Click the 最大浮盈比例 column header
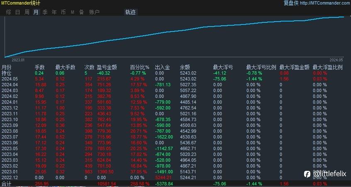This screenshot has width=351, height=187. 327,67
